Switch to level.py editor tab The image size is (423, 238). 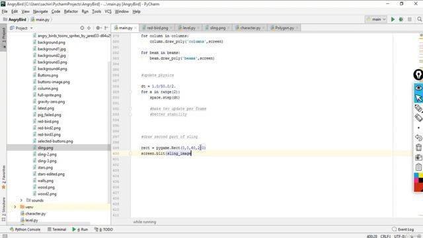coord(189,28)
